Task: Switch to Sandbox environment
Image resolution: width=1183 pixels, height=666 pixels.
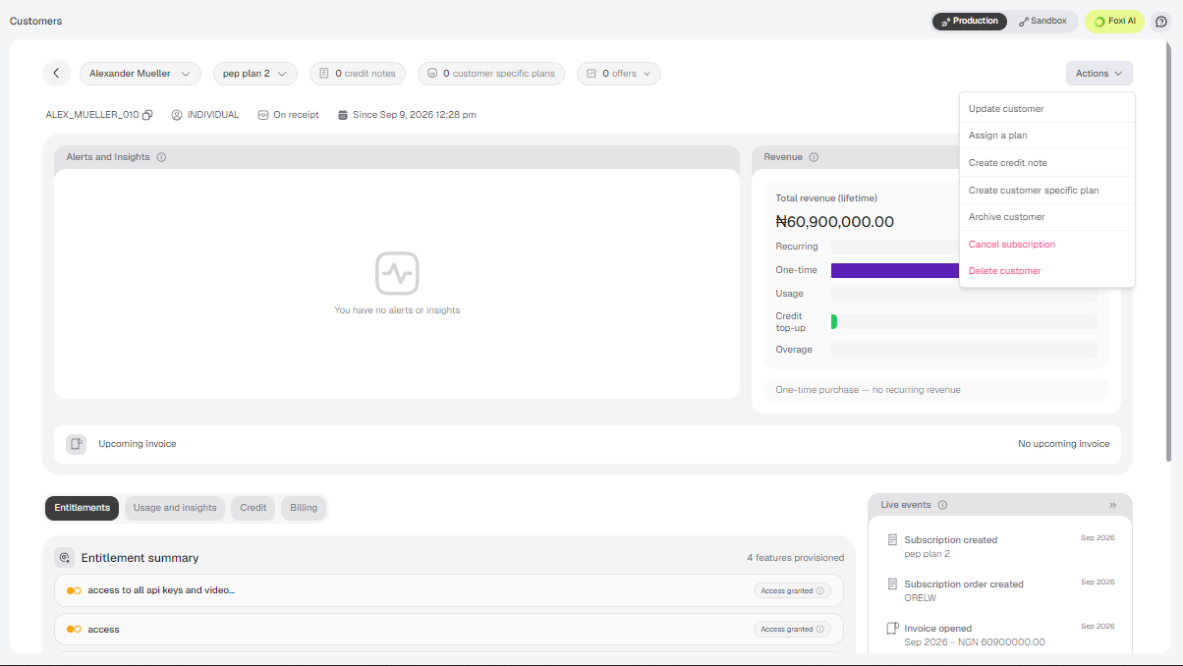Action: pos(1042,21)
